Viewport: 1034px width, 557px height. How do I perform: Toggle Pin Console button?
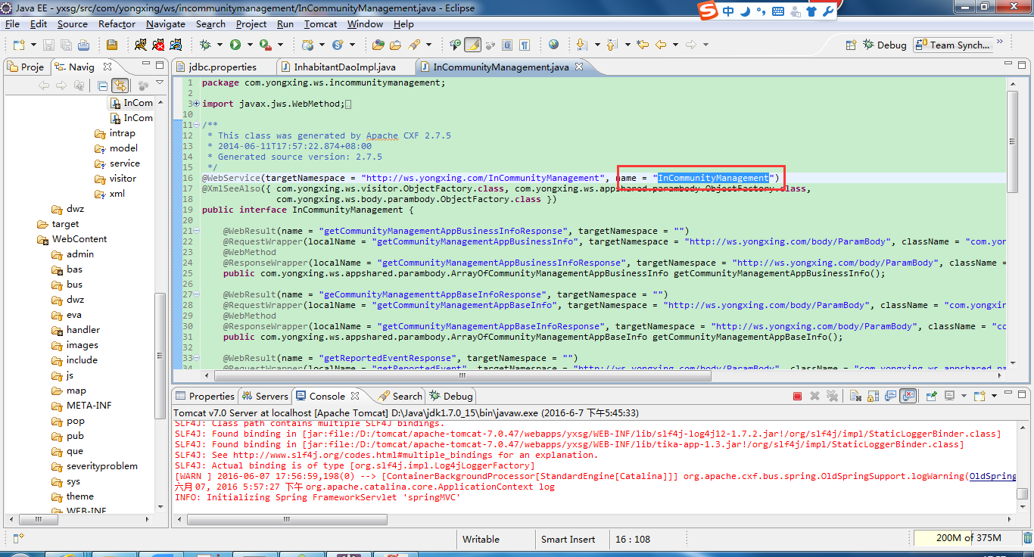click(931, 396)
